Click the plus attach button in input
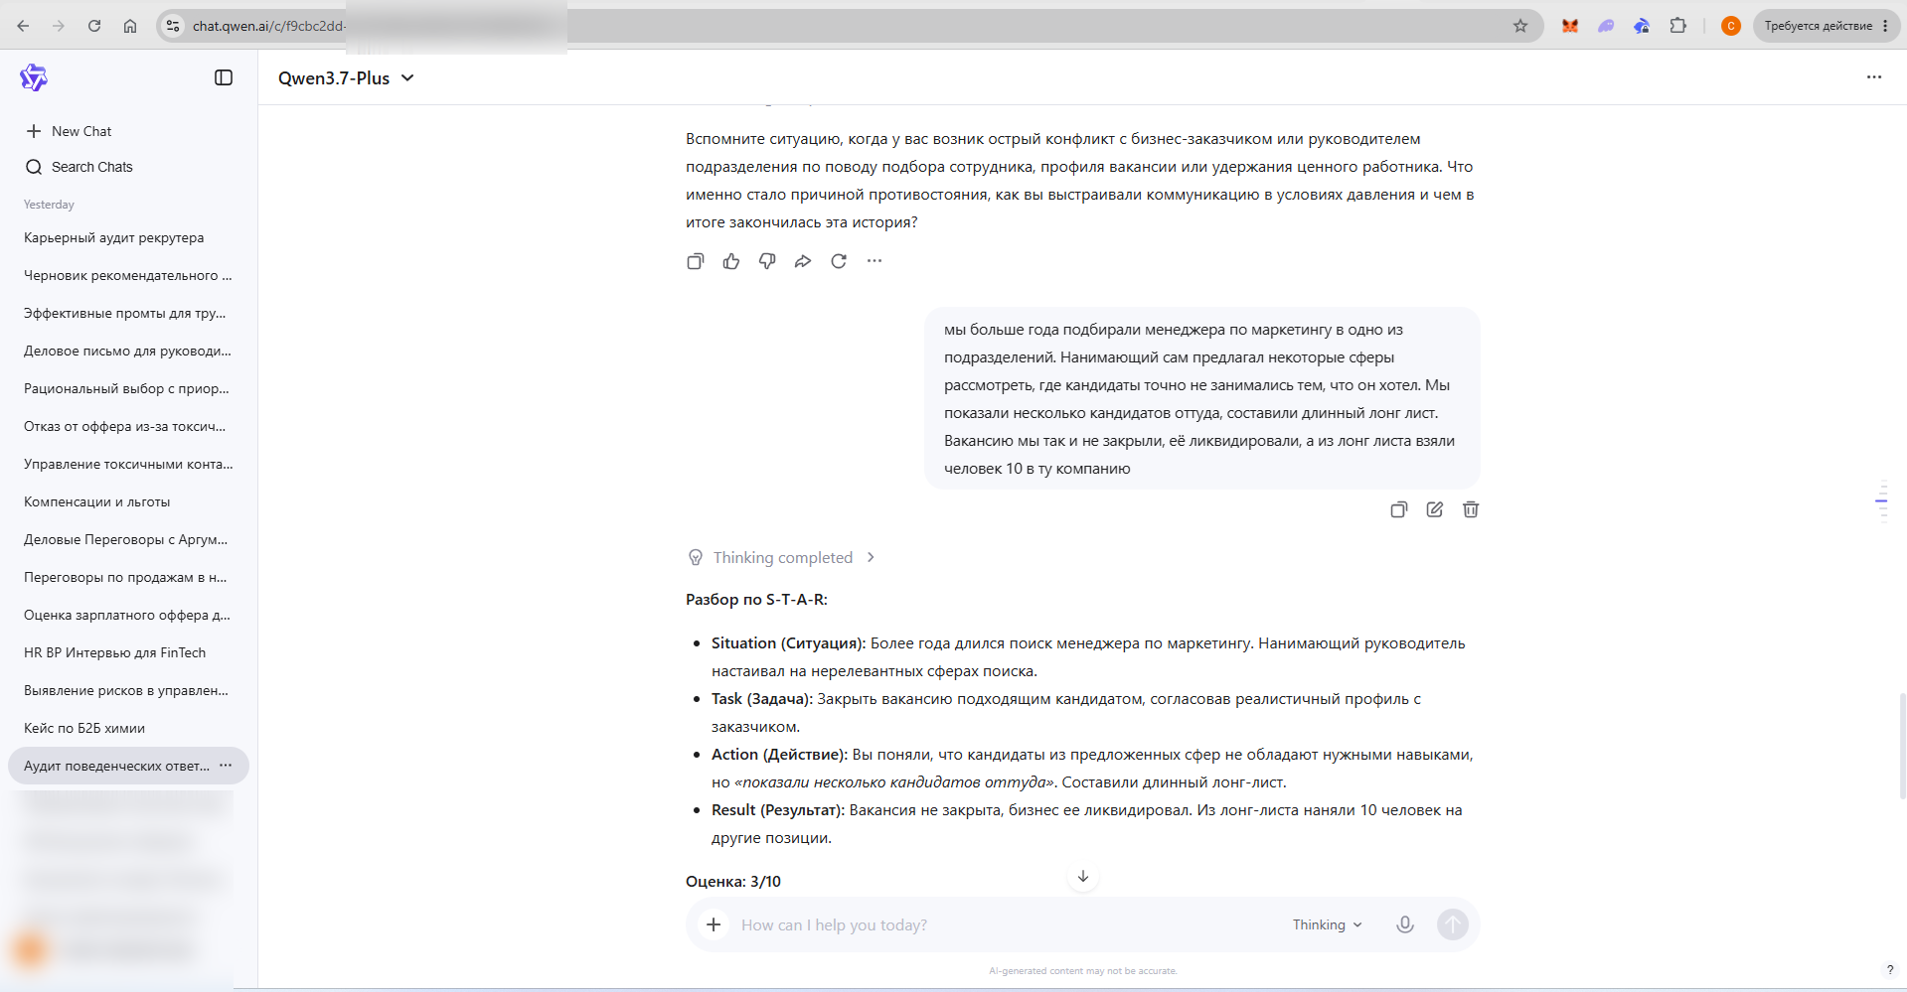This screenshot has width=1907, height=992. 714,924
